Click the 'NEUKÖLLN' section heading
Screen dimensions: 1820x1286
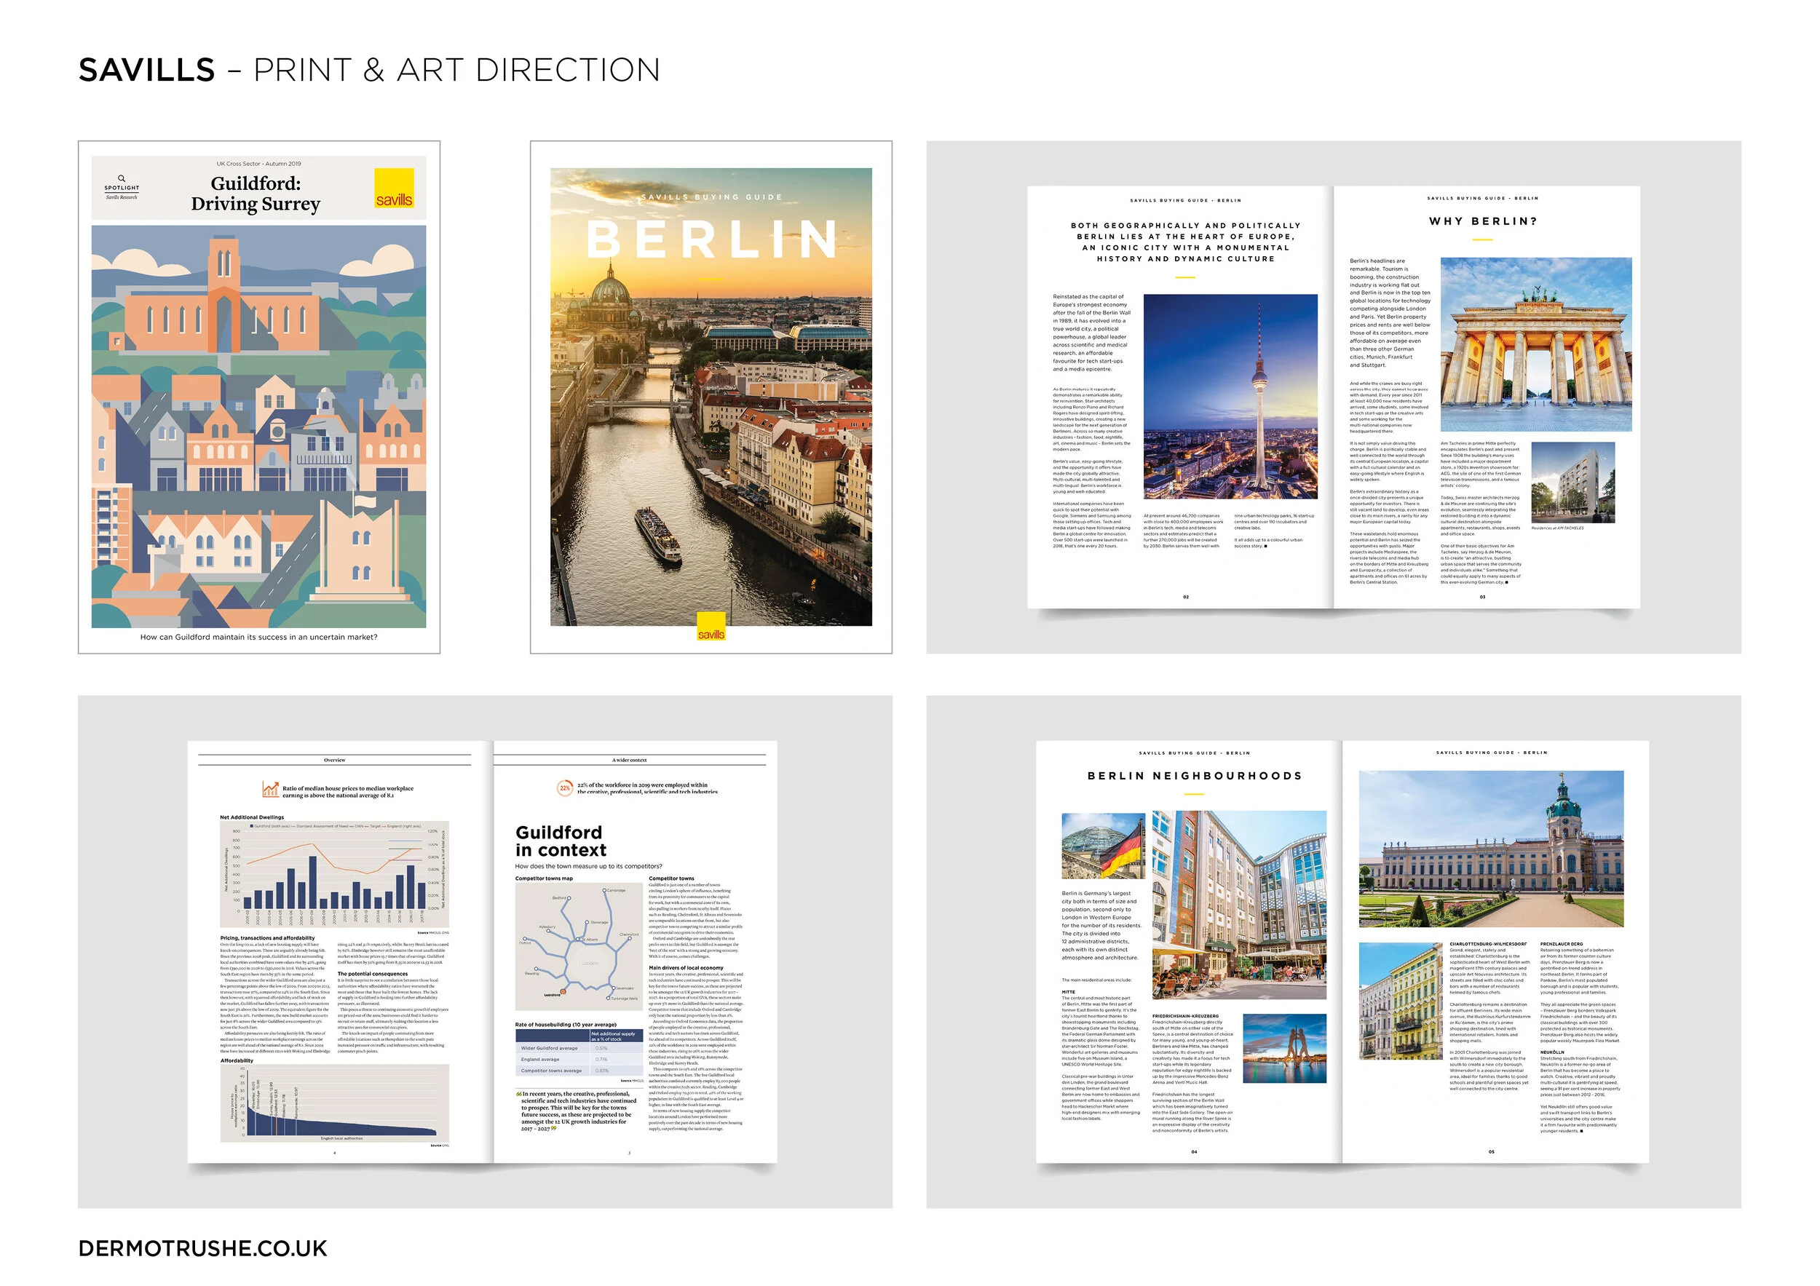click(1552, 1052)
